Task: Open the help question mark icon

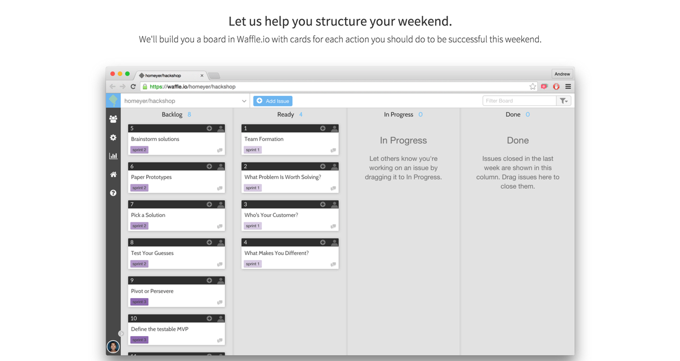Action: tap(113, 193)
